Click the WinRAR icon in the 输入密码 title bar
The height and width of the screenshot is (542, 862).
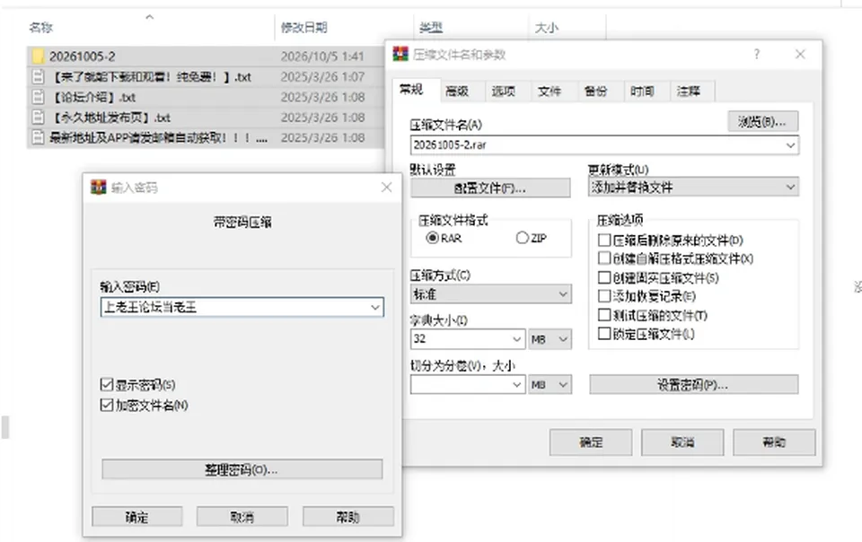99,188
